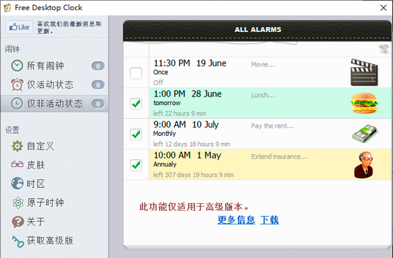Click the count badge next to 所有闹钟

click(98, 66)
